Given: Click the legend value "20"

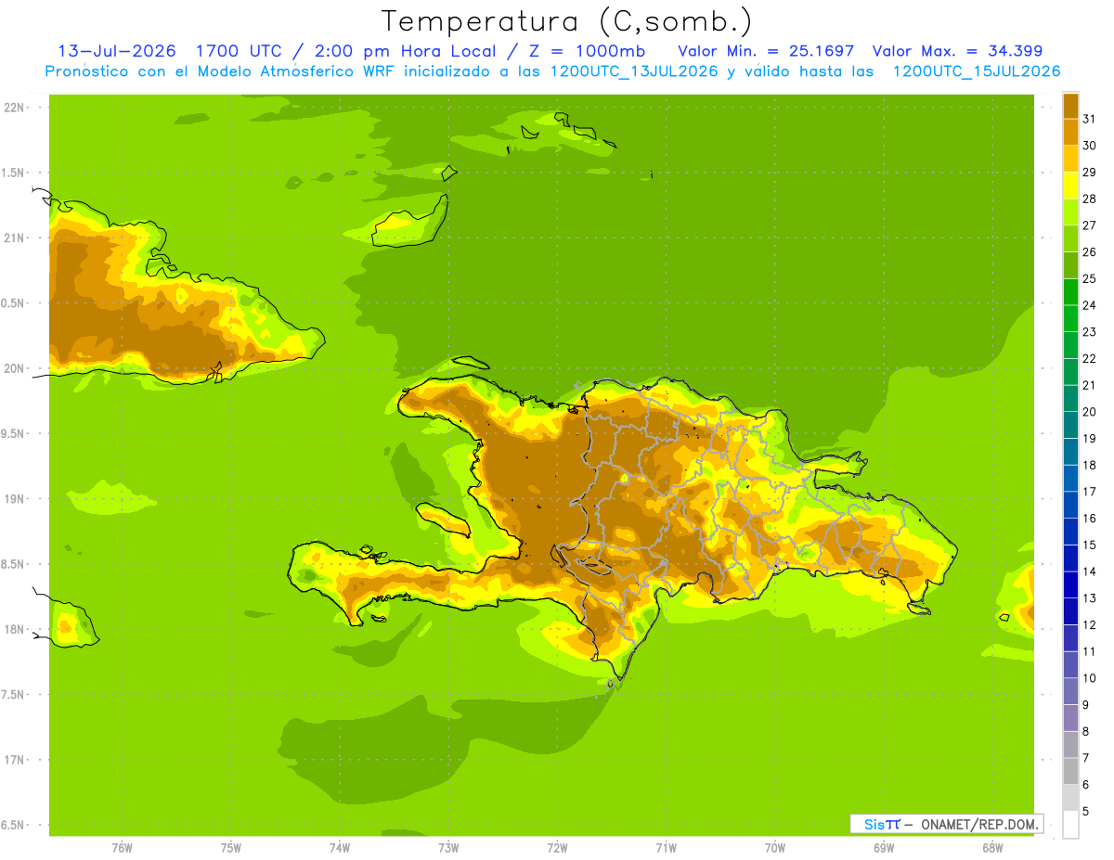Looking at the screenshot, I should tap(1089, 411).
